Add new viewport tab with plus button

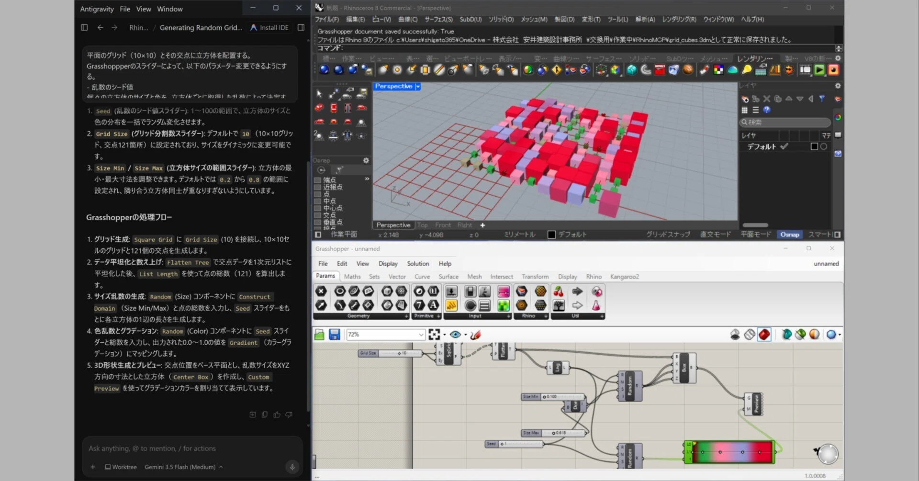pos(482,225)
